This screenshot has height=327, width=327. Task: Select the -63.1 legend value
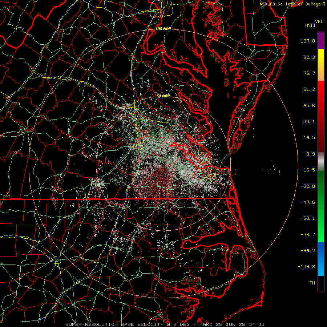[308, 218]
